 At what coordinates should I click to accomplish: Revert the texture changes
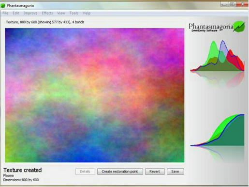point(155,171)
